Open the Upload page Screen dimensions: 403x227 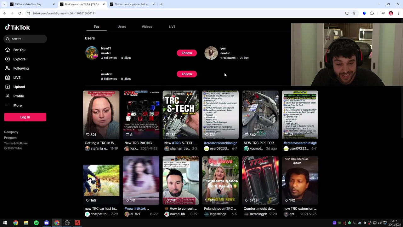19,87
